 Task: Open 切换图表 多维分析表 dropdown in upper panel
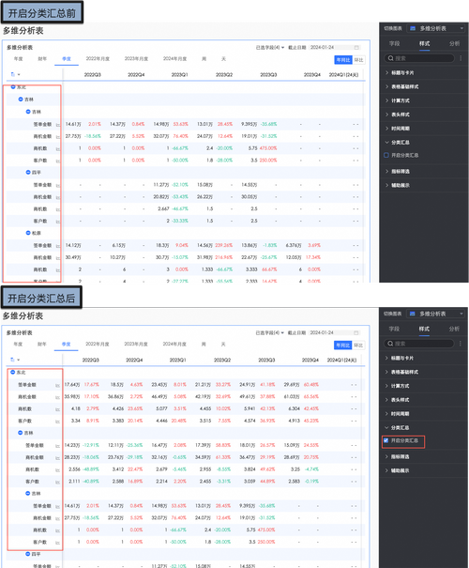coord(436,28)
